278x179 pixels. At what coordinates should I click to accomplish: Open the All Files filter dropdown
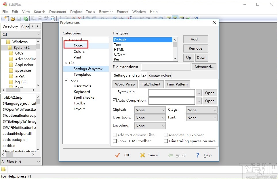[x=21, y=162]
